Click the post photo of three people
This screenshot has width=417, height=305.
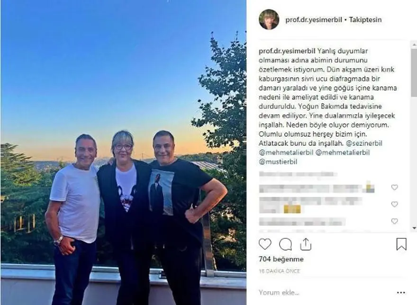(x=123, y=152)
